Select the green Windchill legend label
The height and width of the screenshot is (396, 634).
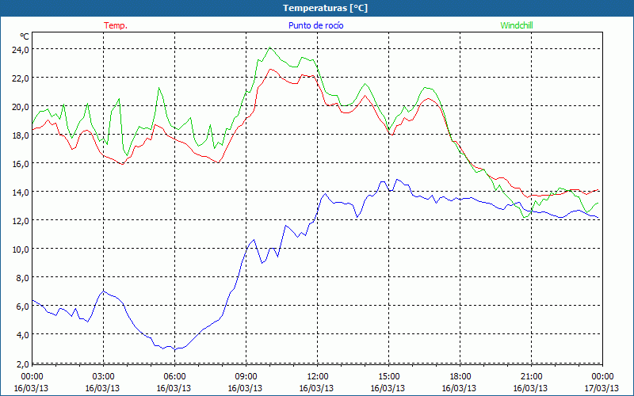click(x=517, y=25)
